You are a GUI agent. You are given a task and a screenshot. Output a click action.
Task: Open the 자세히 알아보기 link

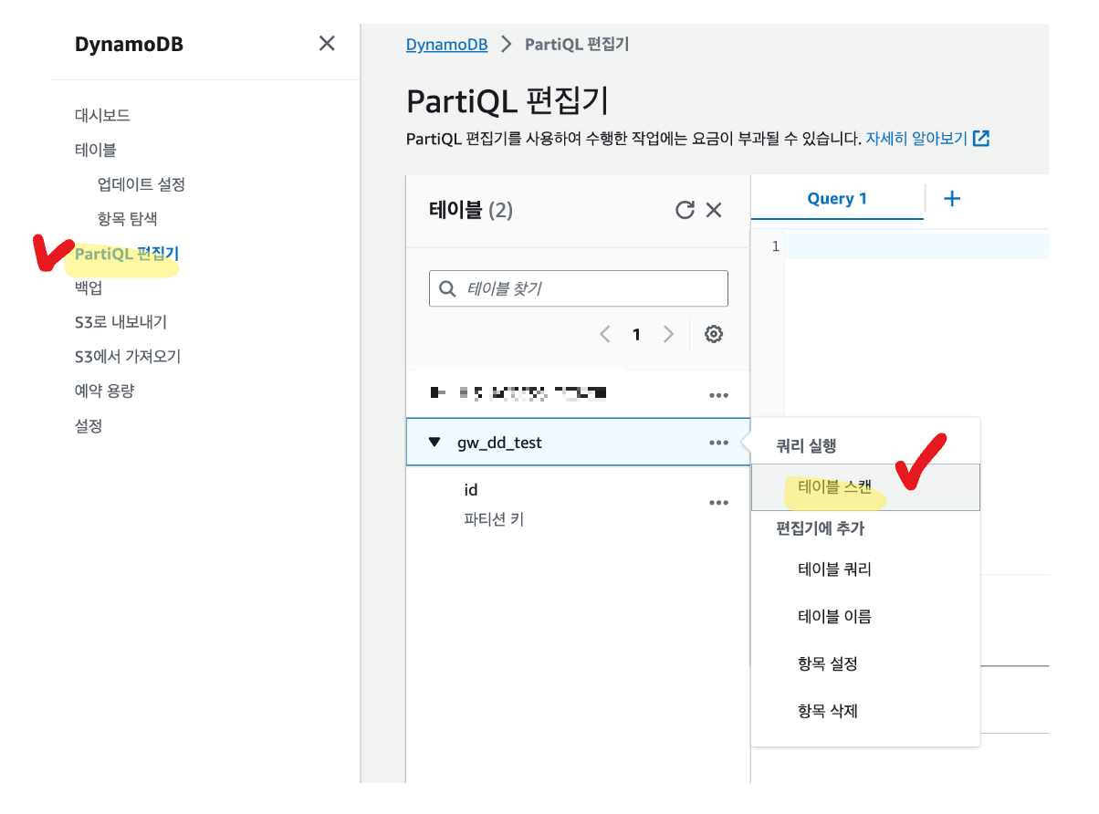click(x=916, y=139)
